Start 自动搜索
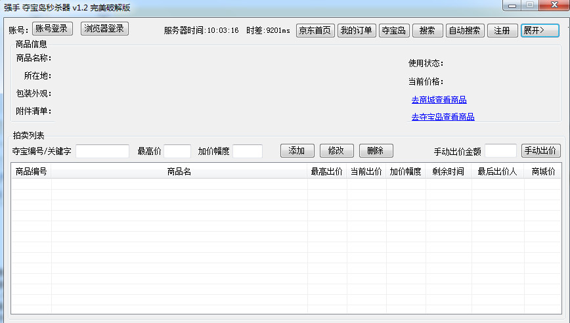 click(x=465, y=30)
